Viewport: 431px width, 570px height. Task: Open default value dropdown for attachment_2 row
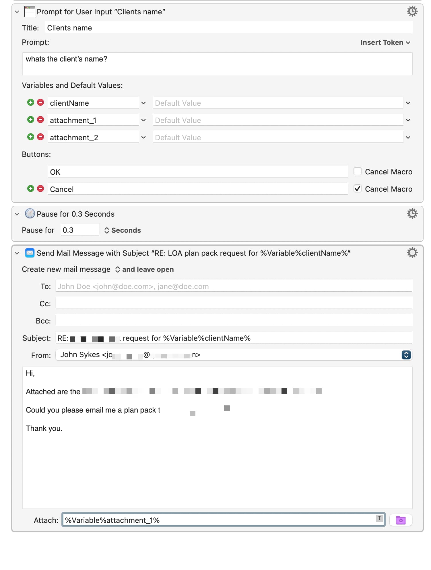[408, 137]
